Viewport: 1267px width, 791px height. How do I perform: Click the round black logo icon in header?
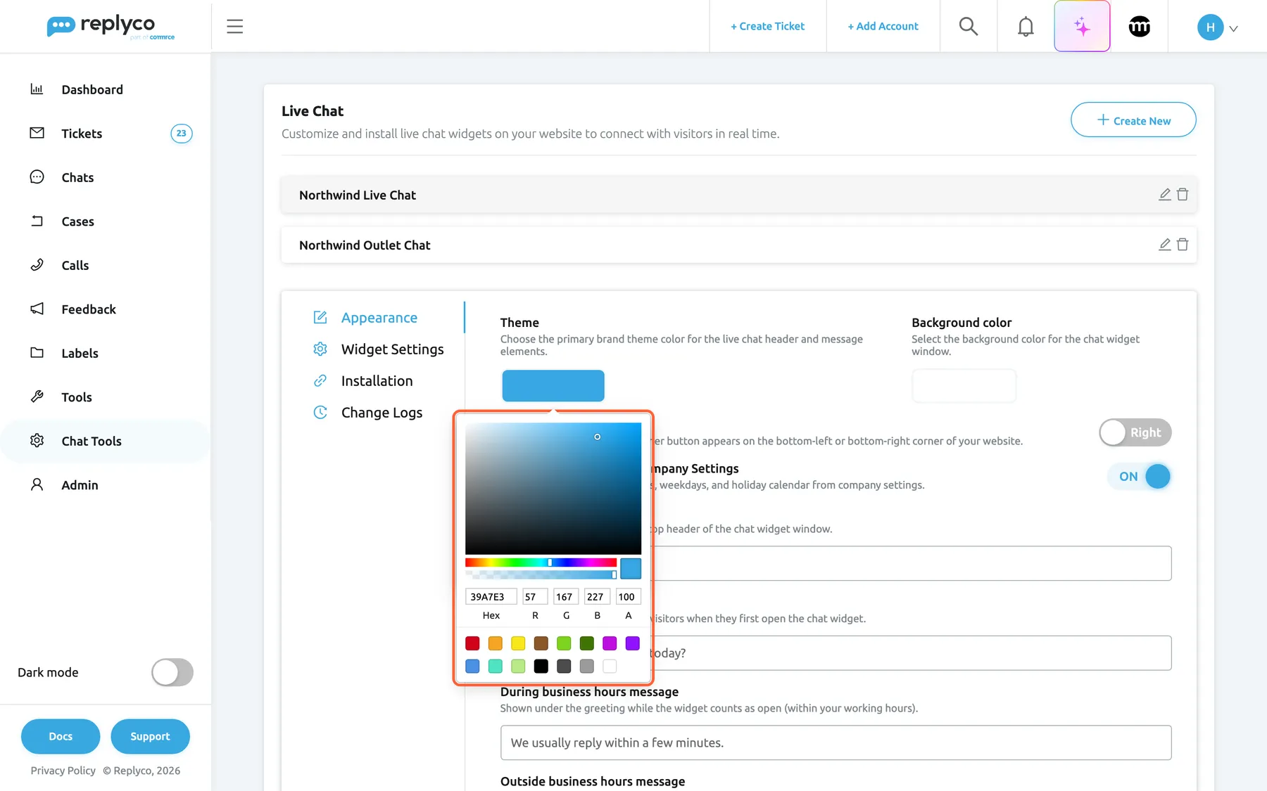(1140, 27)
